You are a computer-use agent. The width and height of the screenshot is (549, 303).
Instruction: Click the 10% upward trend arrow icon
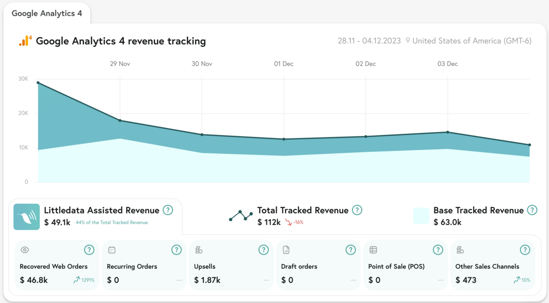517,280
